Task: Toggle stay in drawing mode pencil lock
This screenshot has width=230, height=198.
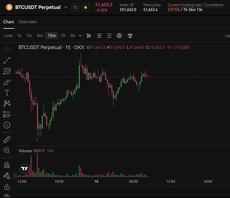Action: 7,176
